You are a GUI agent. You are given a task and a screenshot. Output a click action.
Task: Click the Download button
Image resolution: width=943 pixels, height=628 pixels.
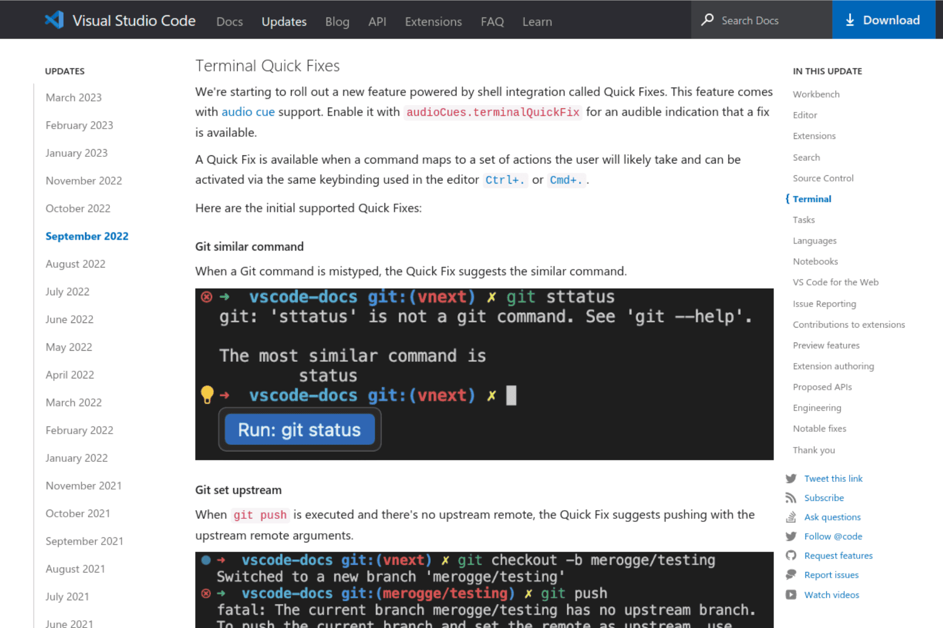(883, 19)
